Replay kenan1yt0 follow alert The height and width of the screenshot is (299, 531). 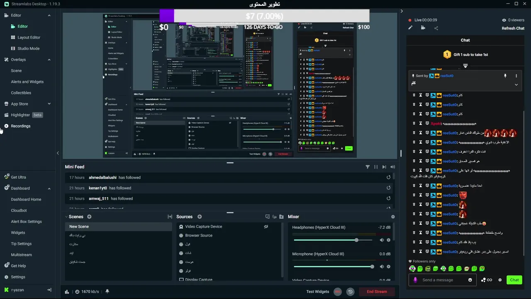tap(389, 188)
